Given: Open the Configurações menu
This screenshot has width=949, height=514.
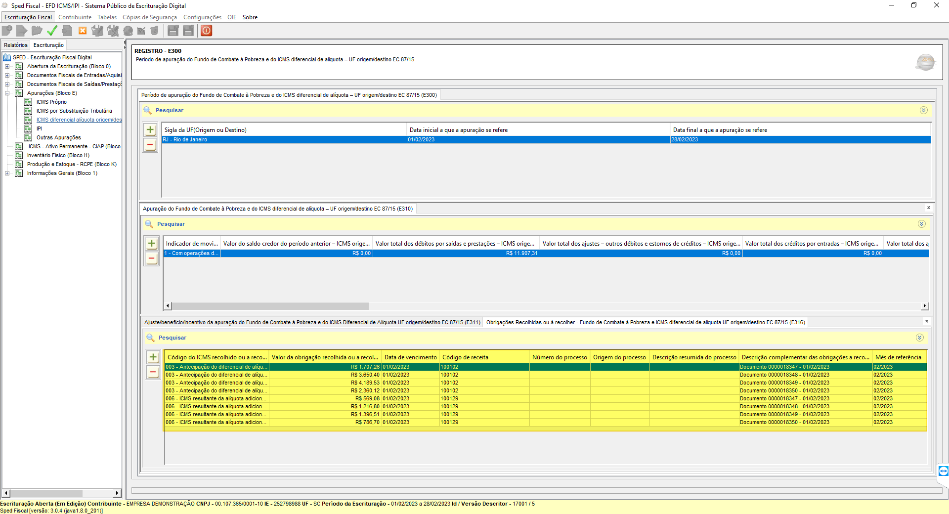Looking at the screenshot, I should (x=202, y=17).
